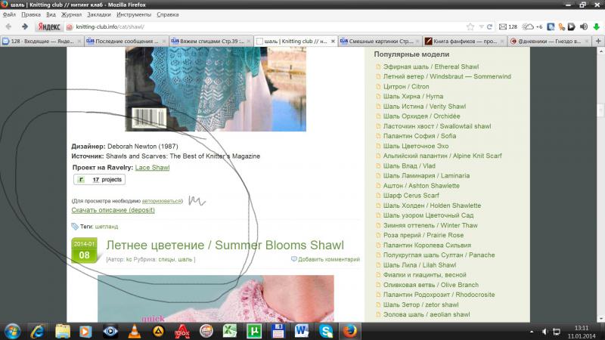Click 'Скачать описание (deposit)' link
This screenshot has width=605, height=340.
(x=113, y=210)
